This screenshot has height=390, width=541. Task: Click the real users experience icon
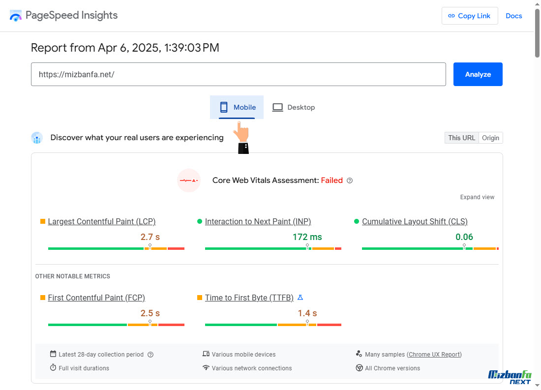(37, 138)
